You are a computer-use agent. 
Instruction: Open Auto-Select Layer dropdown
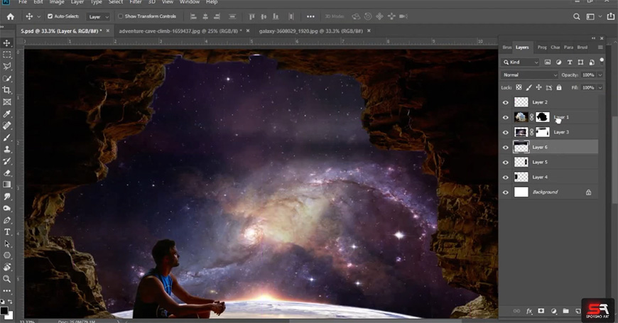pyautogui.click(x=98, y=16)
